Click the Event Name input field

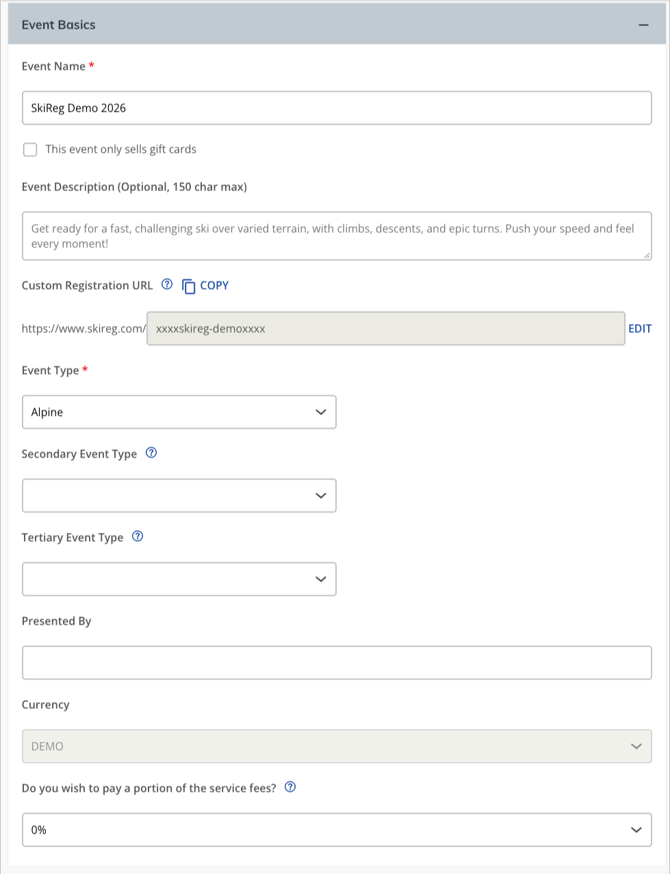(x=337, y=108)
